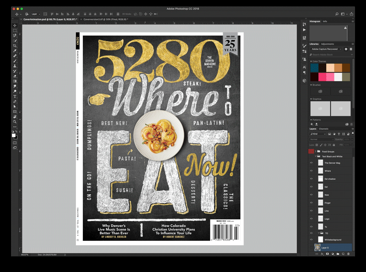366x272 pixels.
Task: Collapse the Brushes section
Action: point(311,85)
